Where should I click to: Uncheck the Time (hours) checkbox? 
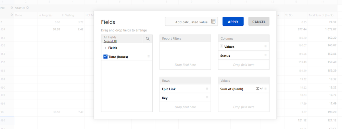105,57
